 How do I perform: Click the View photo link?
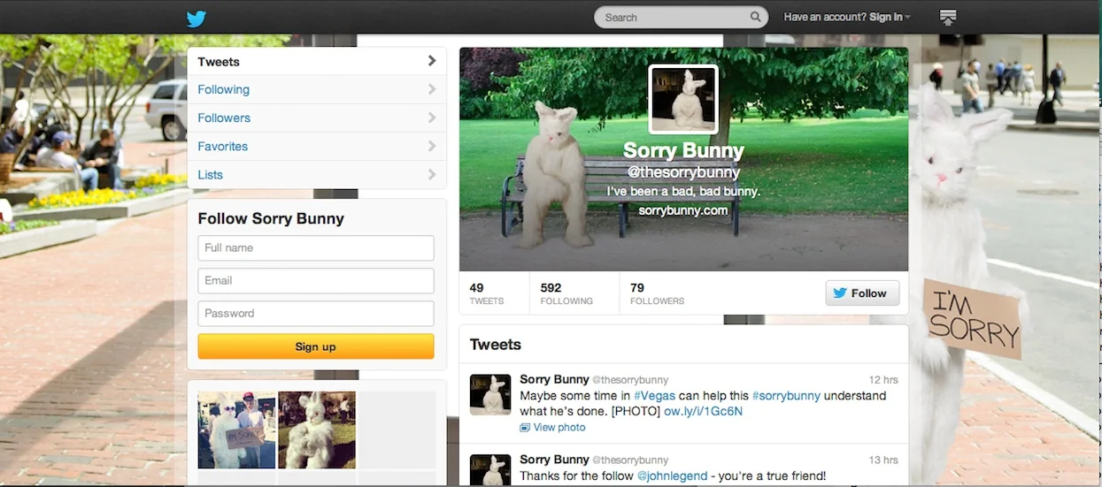click(x=559, y=428)
